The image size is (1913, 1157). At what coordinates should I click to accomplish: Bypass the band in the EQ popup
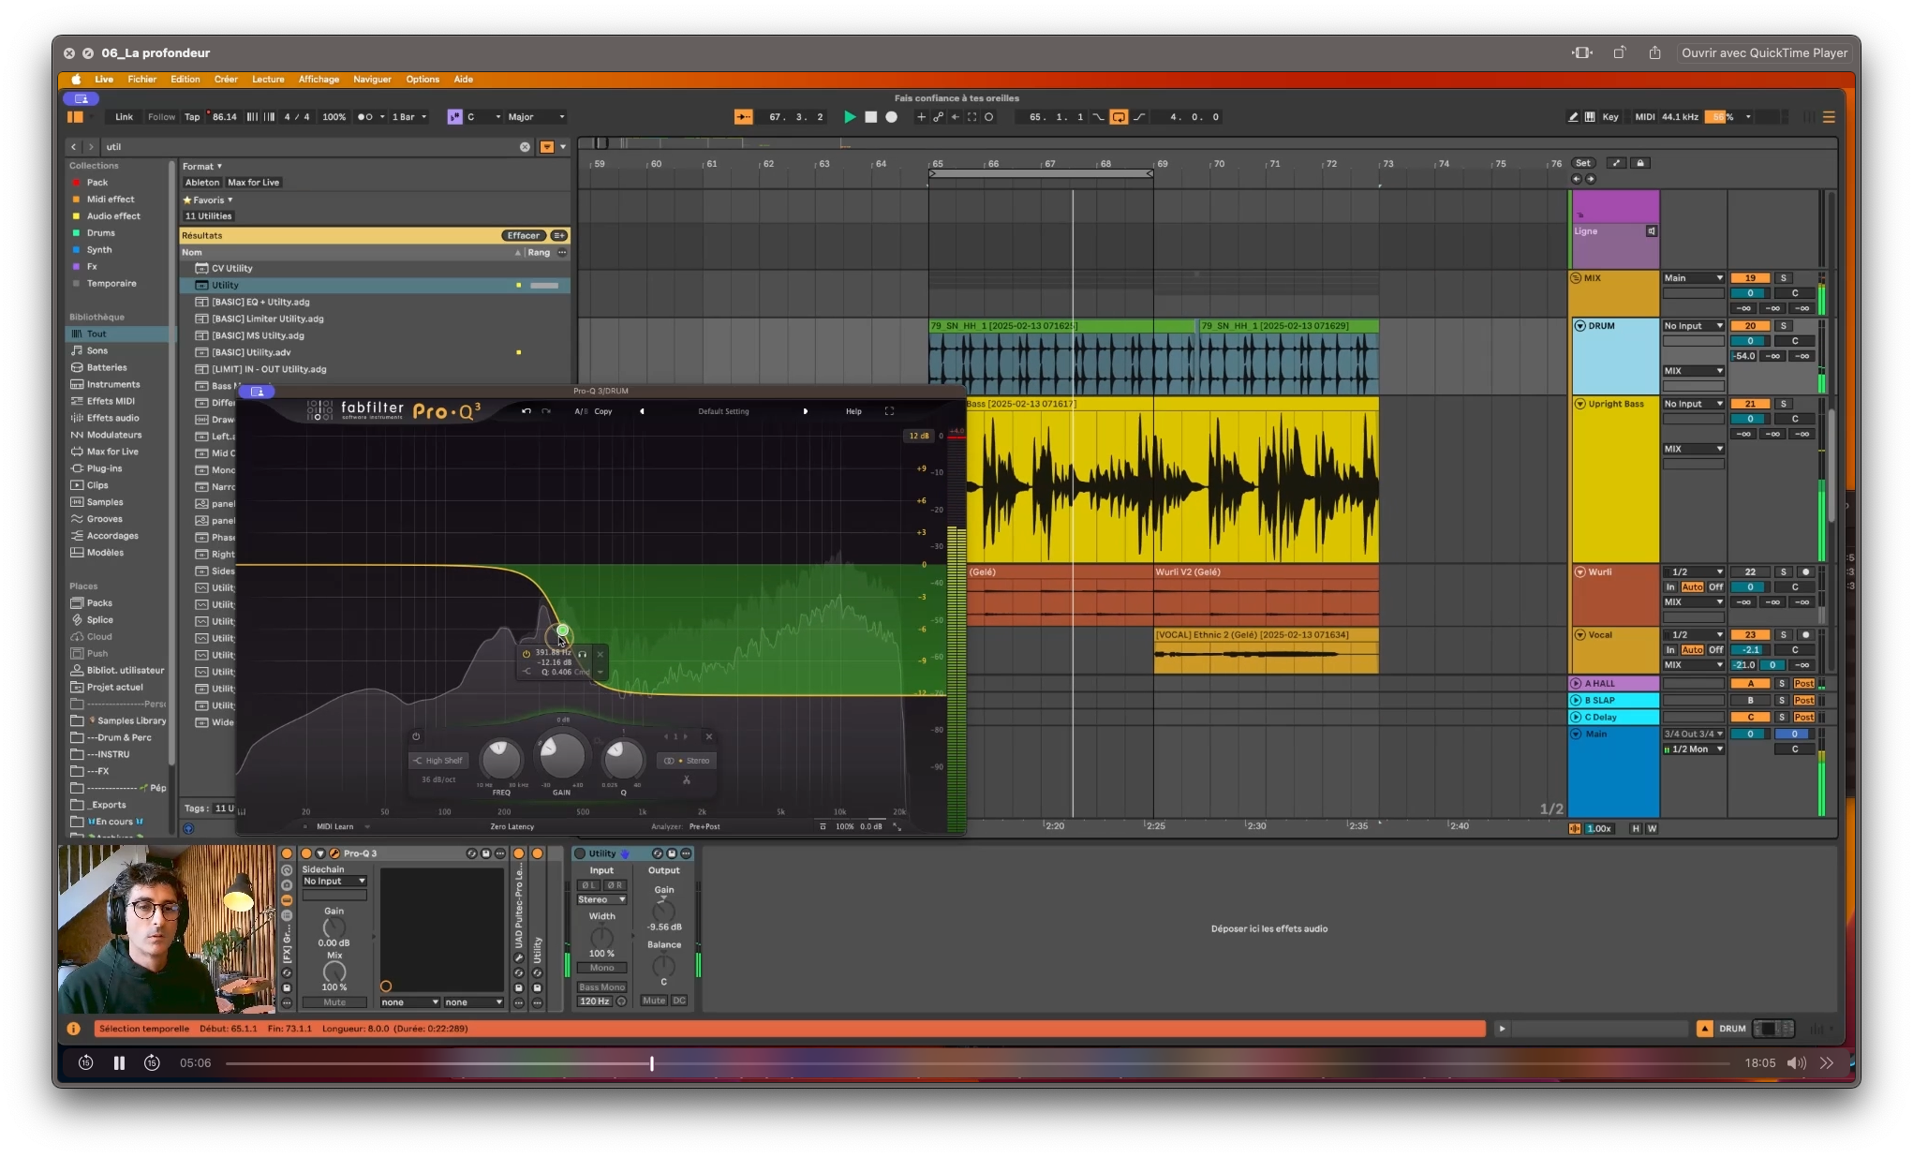[526, 654]
